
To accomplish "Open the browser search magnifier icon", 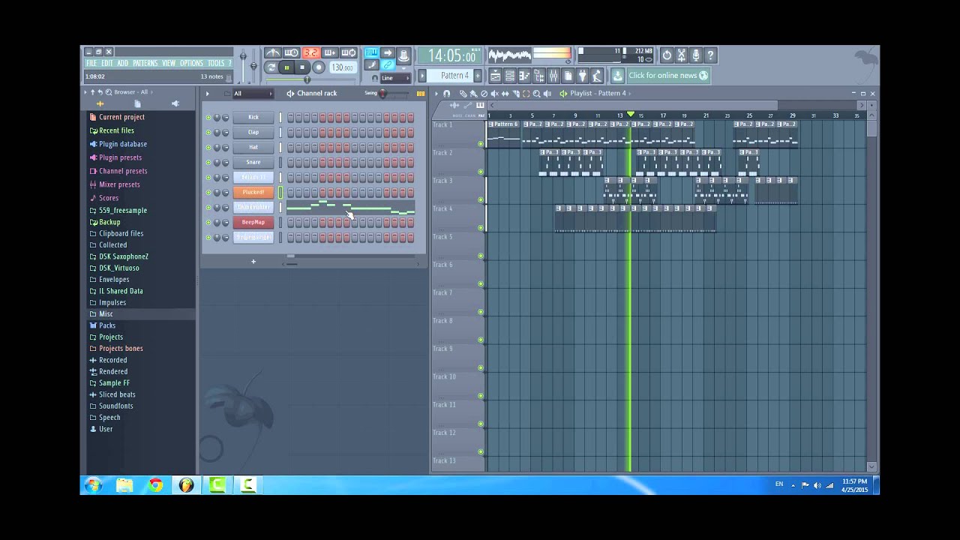I will tap(109, 92).
